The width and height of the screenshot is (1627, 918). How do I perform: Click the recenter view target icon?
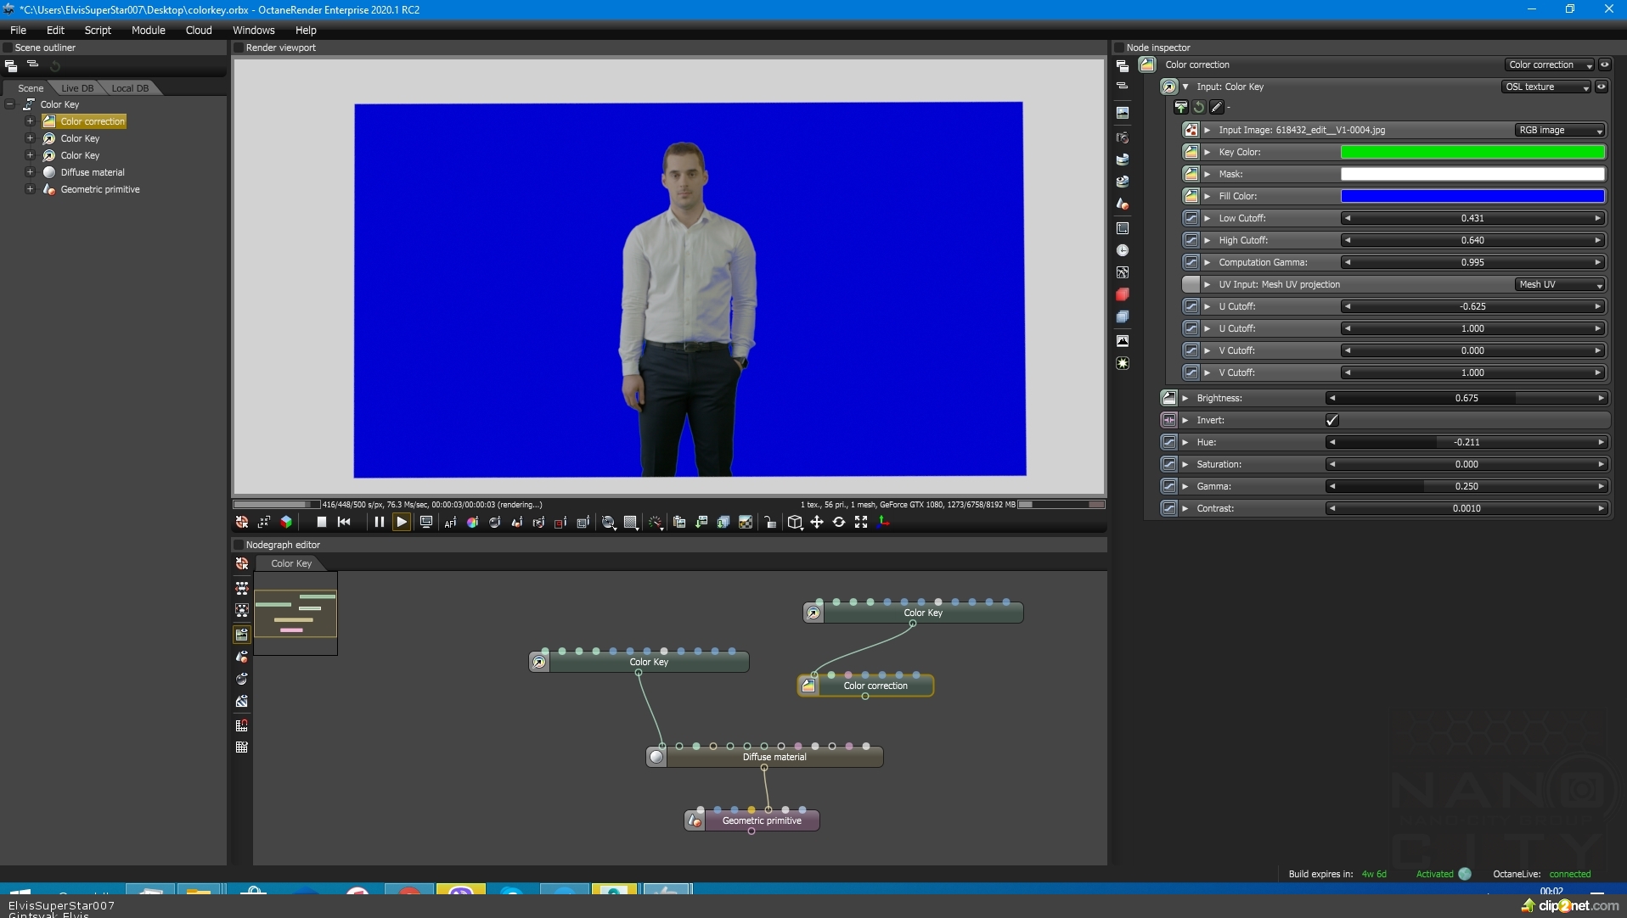242,523
